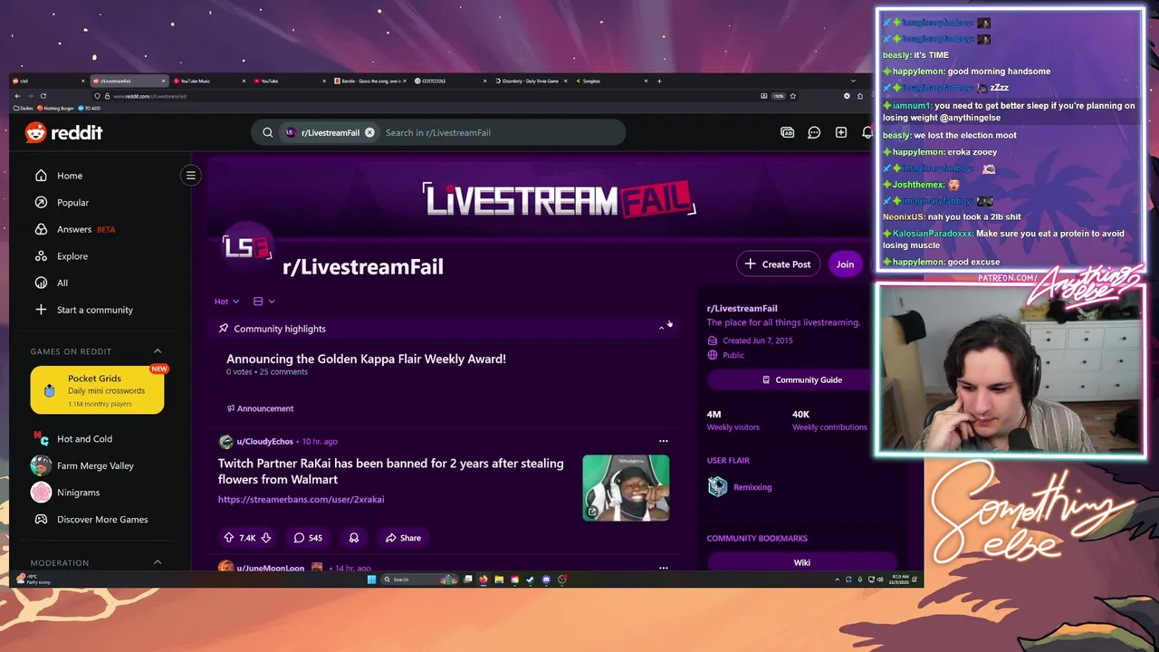Screen dimensions: 1159x652
Task: Open the Hot sort dropdown
Action: pos(226,302)
